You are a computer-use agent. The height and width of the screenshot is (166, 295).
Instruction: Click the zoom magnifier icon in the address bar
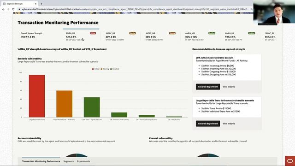pyautogui.click(x=252, y=9)
